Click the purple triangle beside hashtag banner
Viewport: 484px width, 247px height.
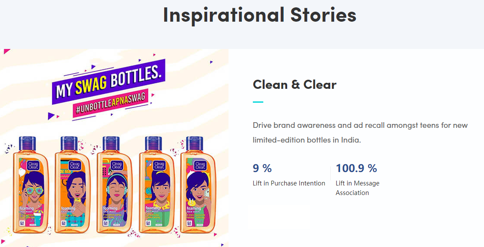51,116
